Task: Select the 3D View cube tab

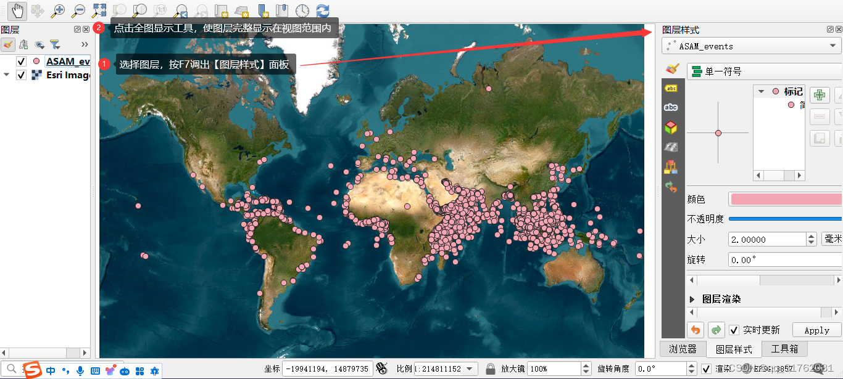Action: [671, 128]
